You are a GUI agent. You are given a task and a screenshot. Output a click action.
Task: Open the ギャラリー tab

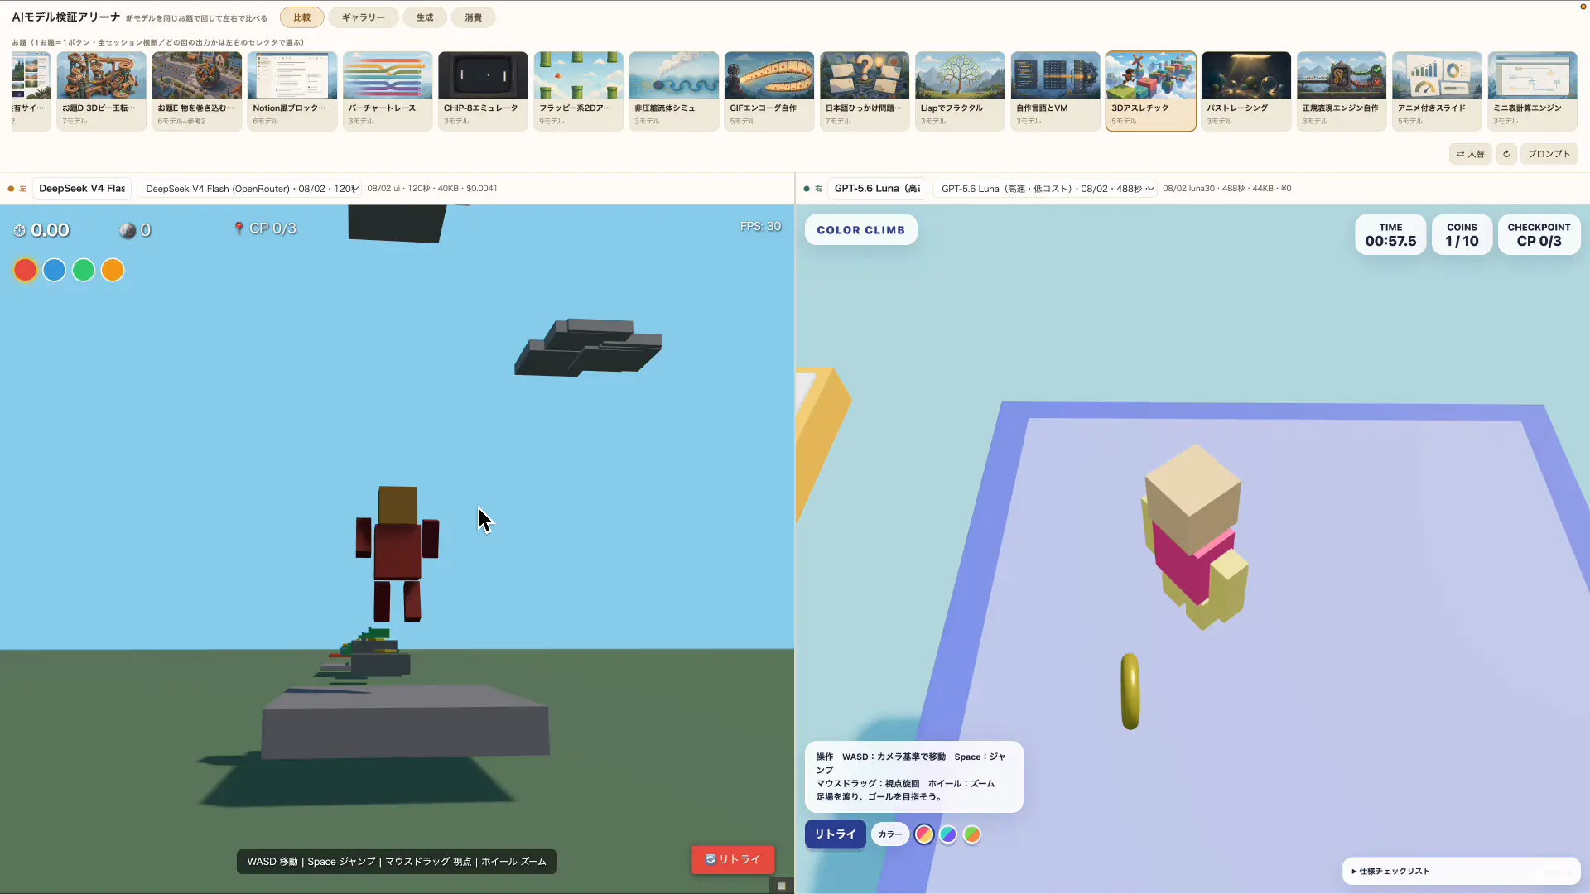364,17
